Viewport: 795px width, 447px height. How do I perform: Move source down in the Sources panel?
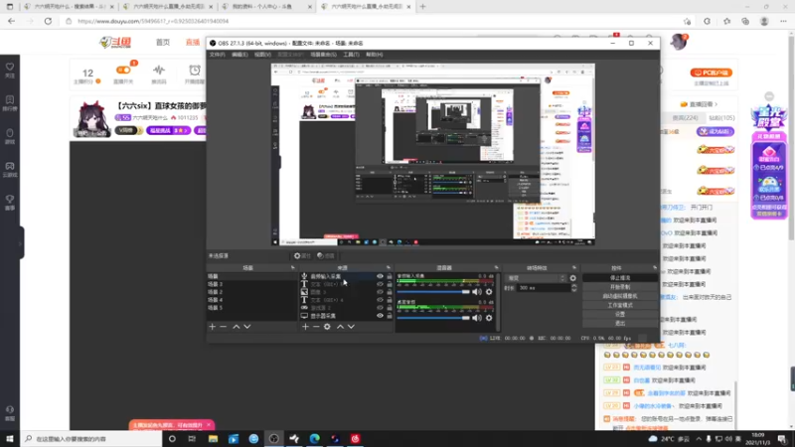coord(351,327)
